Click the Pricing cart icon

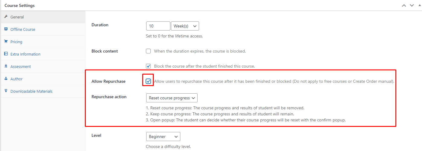[x=6, y=42]
